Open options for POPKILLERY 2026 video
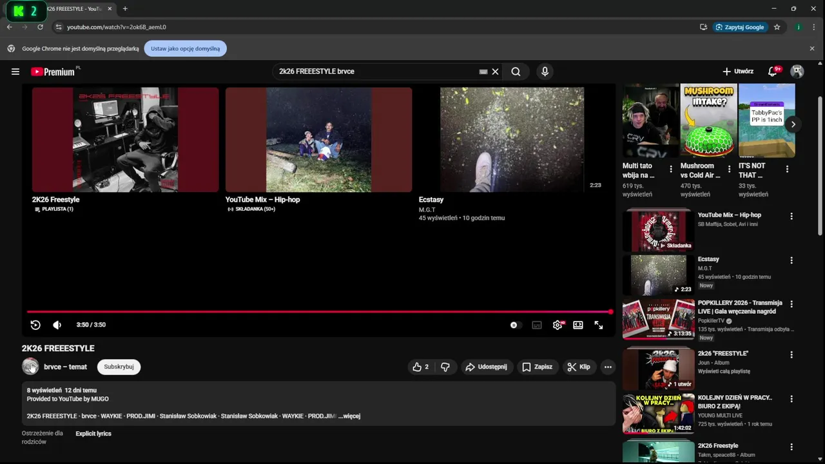This screenshot has width=825, height=464. (791, 304)
